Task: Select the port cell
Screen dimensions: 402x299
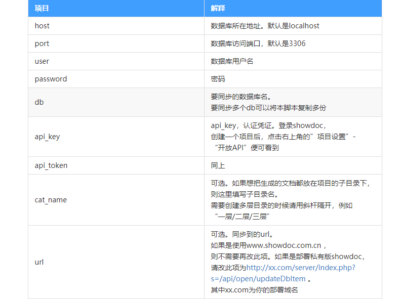Action: pyautogui.click(x=116, y=44)
